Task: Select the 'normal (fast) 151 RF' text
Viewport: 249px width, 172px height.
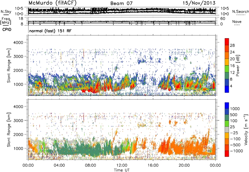Action: (x=50, y=31)
